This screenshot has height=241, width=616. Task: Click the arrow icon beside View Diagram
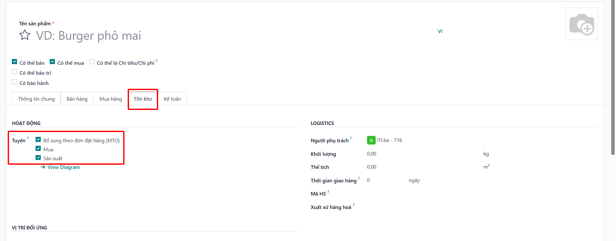coord(43,167)
